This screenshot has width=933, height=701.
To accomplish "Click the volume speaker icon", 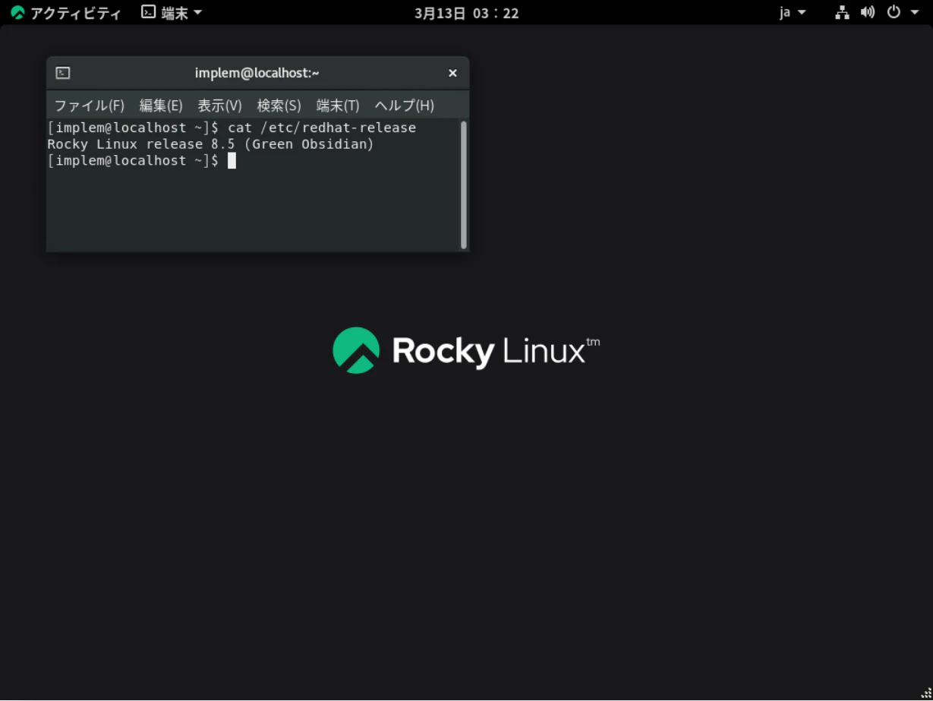I will click(868, 13).
